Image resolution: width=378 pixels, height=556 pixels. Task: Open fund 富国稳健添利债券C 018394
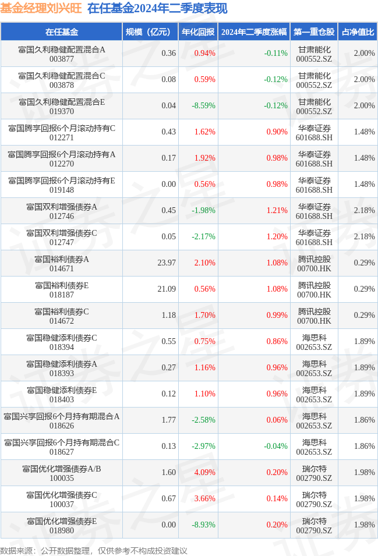tap(62, 342)
